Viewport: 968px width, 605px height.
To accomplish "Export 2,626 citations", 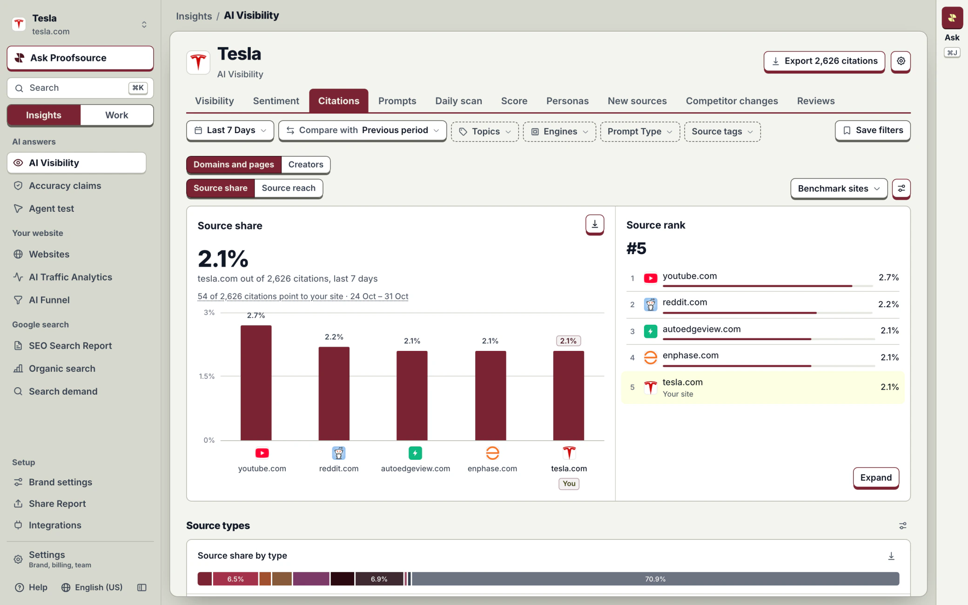I will click(824, 61).
